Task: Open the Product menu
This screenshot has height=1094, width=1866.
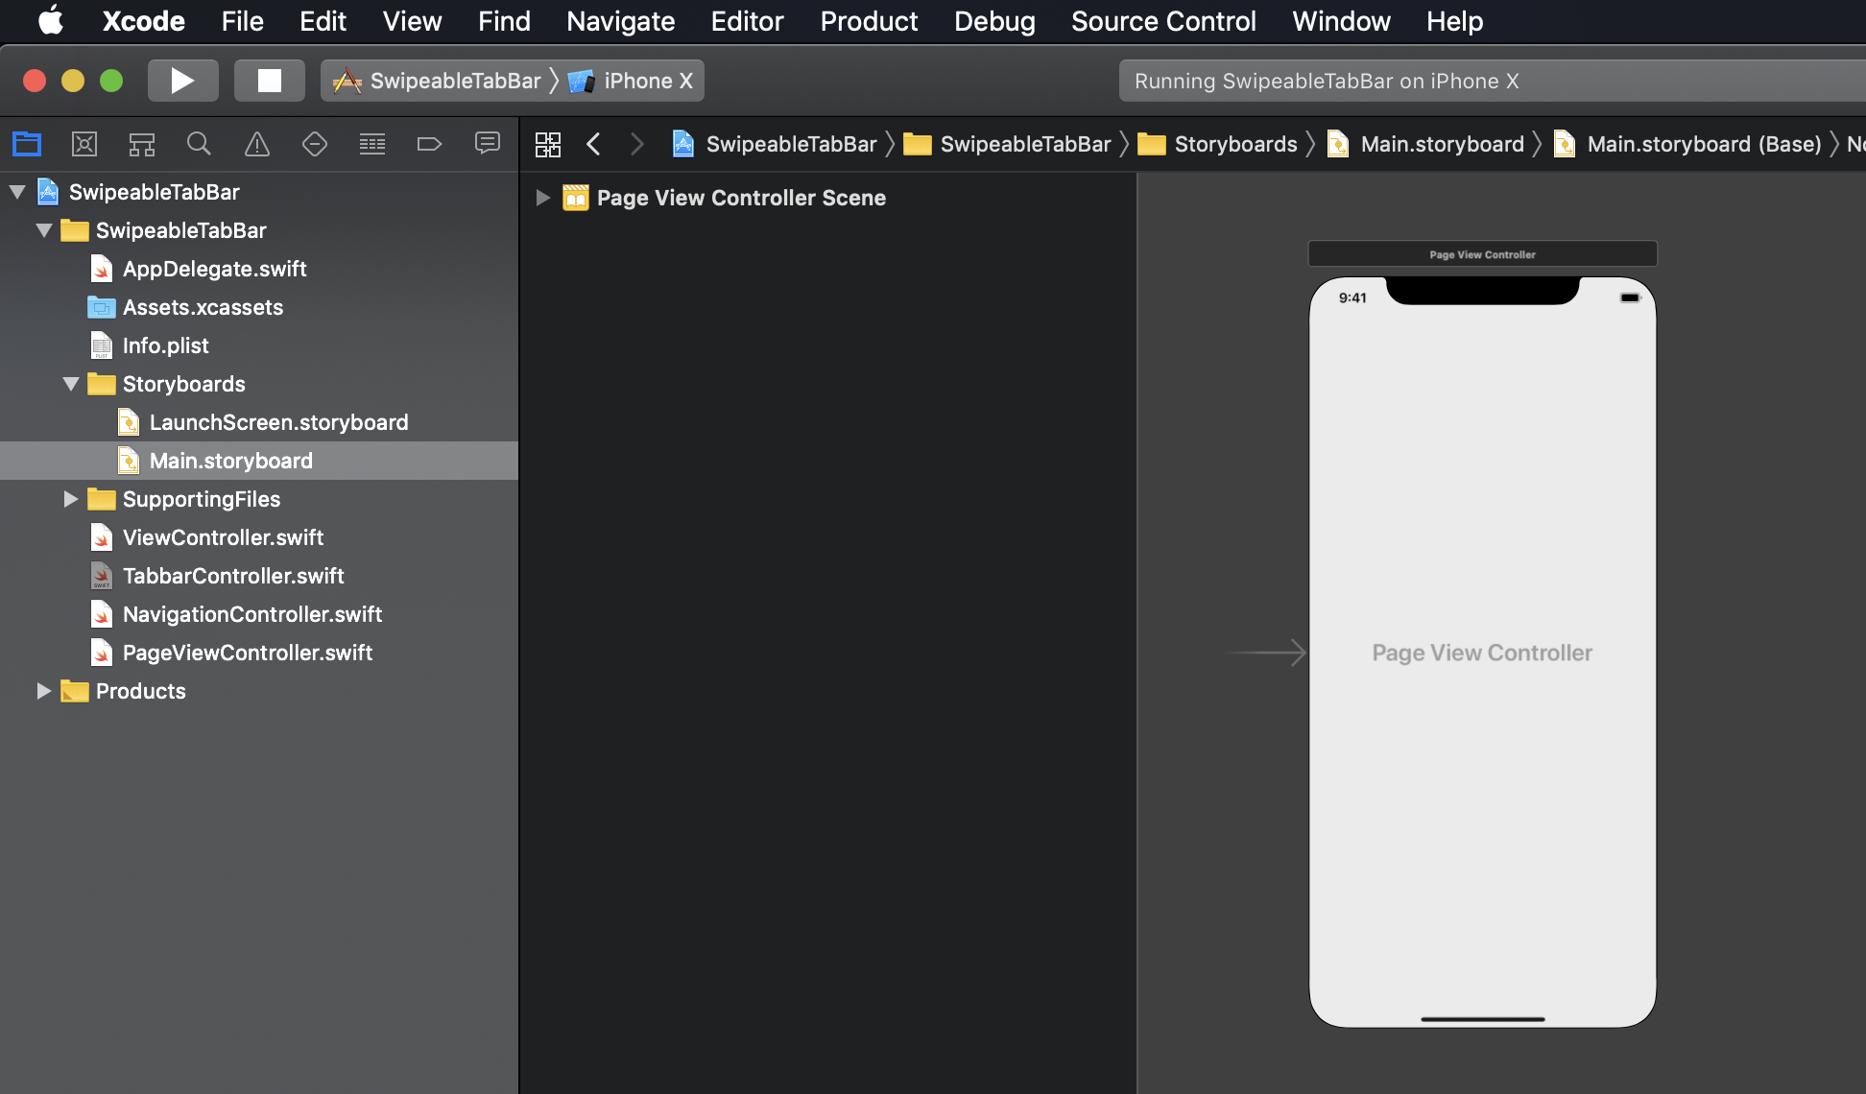Action: coord(868,21)
